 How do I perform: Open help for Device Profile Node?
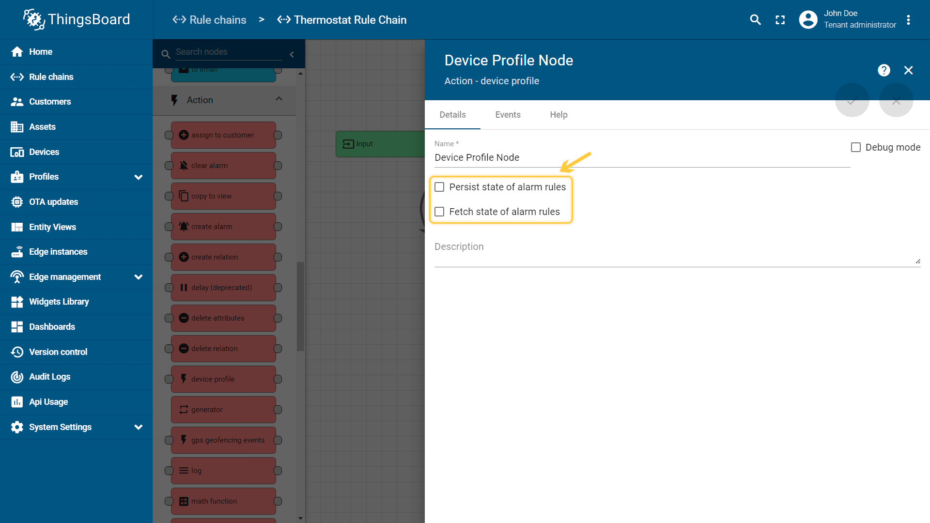[x=883, y=70]
